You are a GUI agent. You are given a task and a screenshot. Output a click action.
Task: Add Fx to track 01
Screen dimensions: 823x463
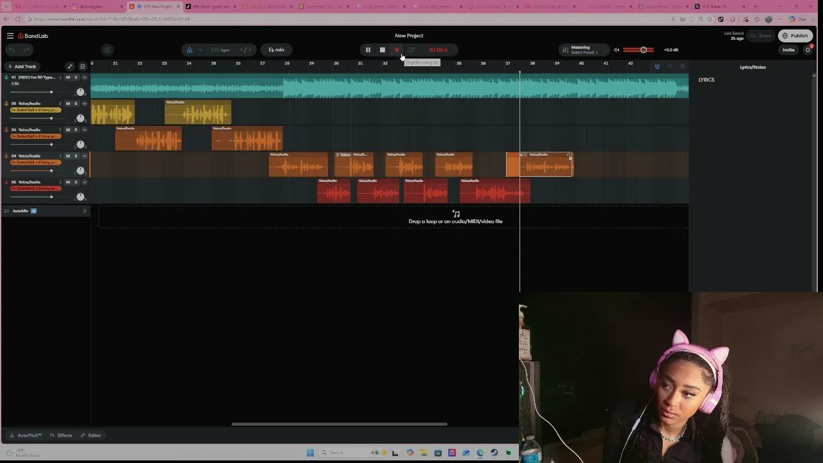tap(15, 84)
